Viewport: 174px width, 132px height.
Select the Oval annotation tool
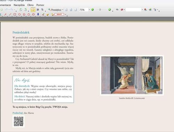coord(19,14)
